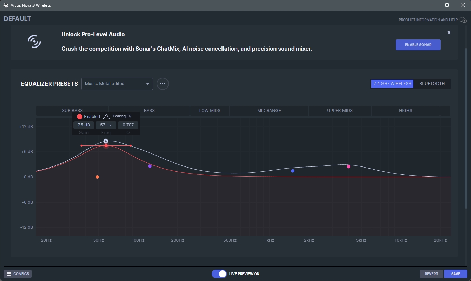471x281 pixels.
Task: Click the ENABLE SONAR button
Action: point(418,45)
